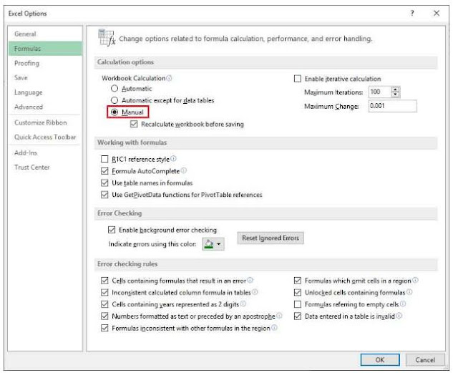Screen dimensions: 458x373
Task: Toggle Formula AutoComplete checkbox
Action: (x=104, y=171)
